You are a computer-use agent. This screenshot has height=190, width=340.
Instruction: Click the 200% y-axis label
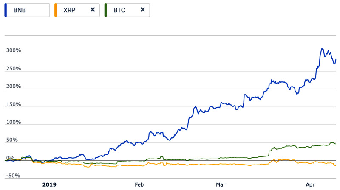[x=14, y=87]
